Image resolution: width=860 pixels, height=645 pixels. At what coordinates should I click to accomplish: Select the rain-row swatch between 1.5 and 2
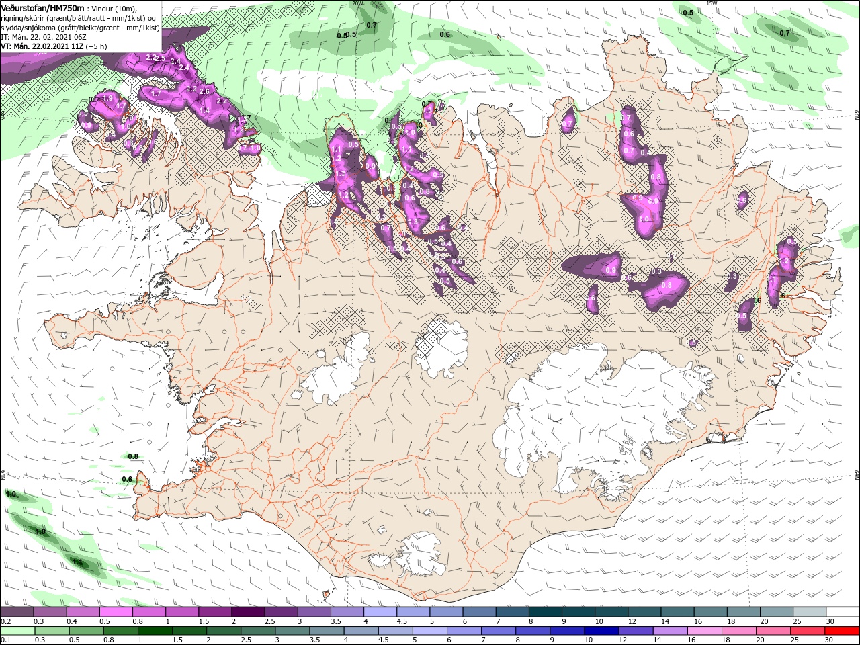(189, 631)
